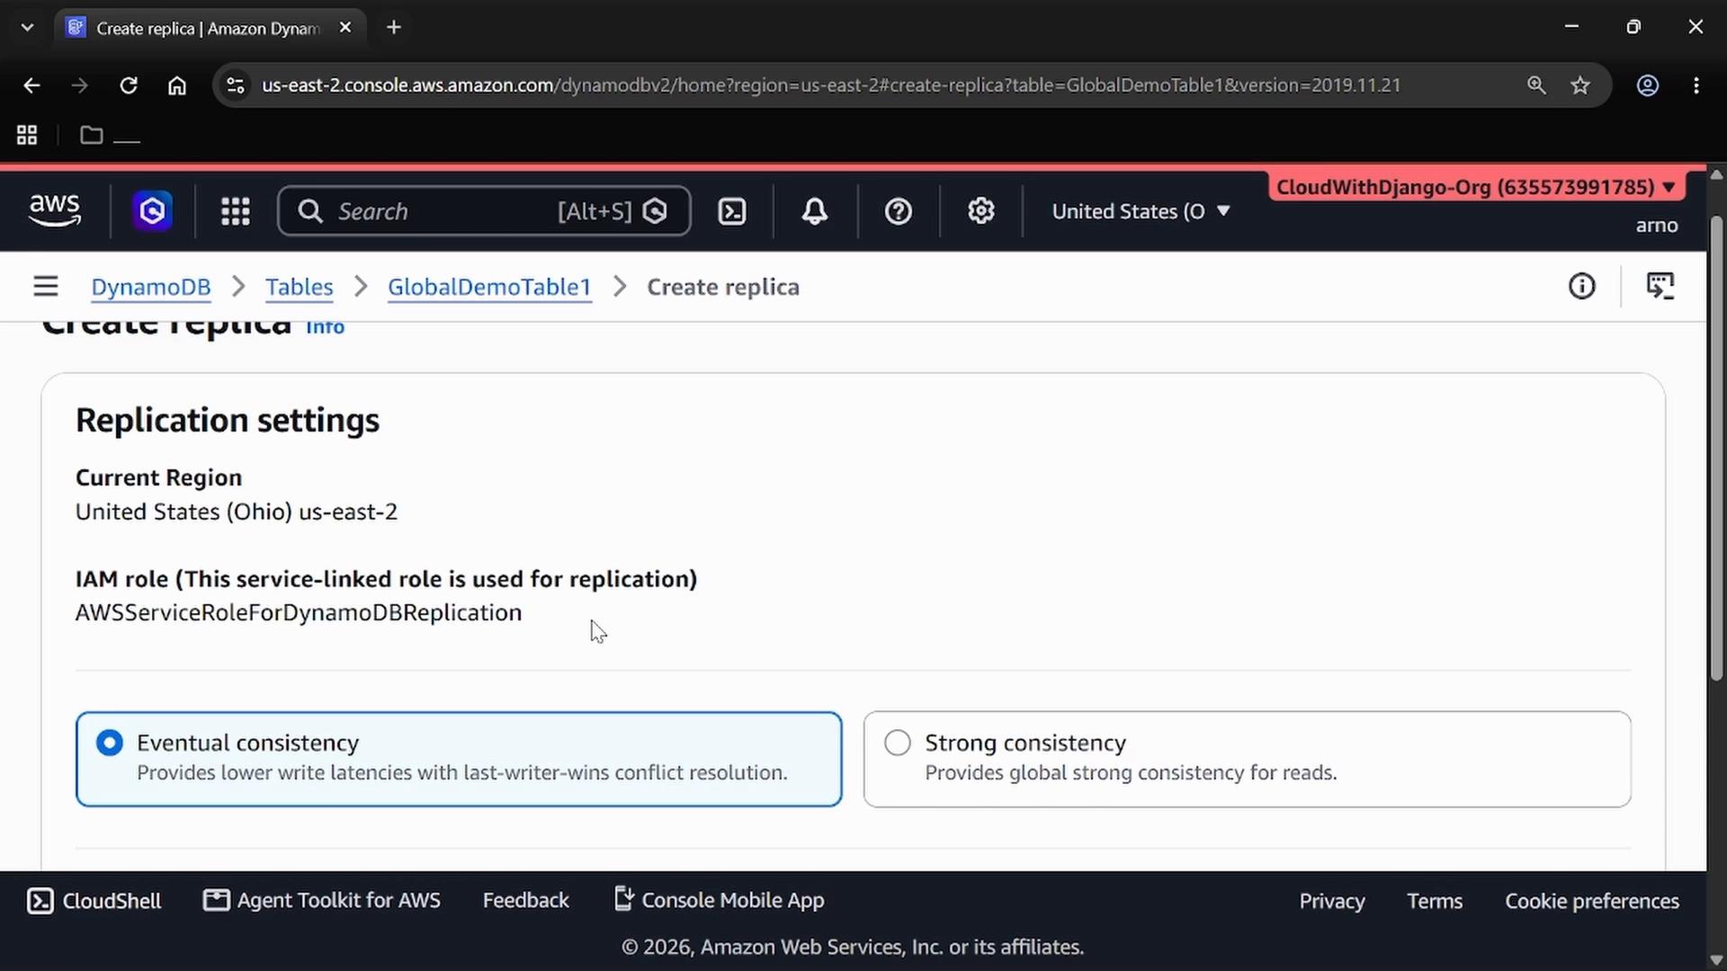The width and height of the screenshot is (1727, 971).
Task: Open the tutorials panel icon beside info
Action: 1660,286
